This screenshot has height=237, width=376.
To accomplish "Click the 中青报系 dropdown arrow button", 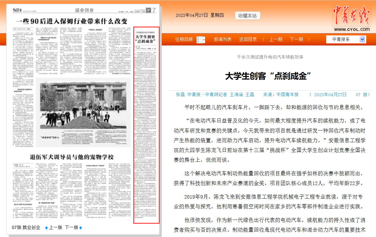I will pos(362,39).
